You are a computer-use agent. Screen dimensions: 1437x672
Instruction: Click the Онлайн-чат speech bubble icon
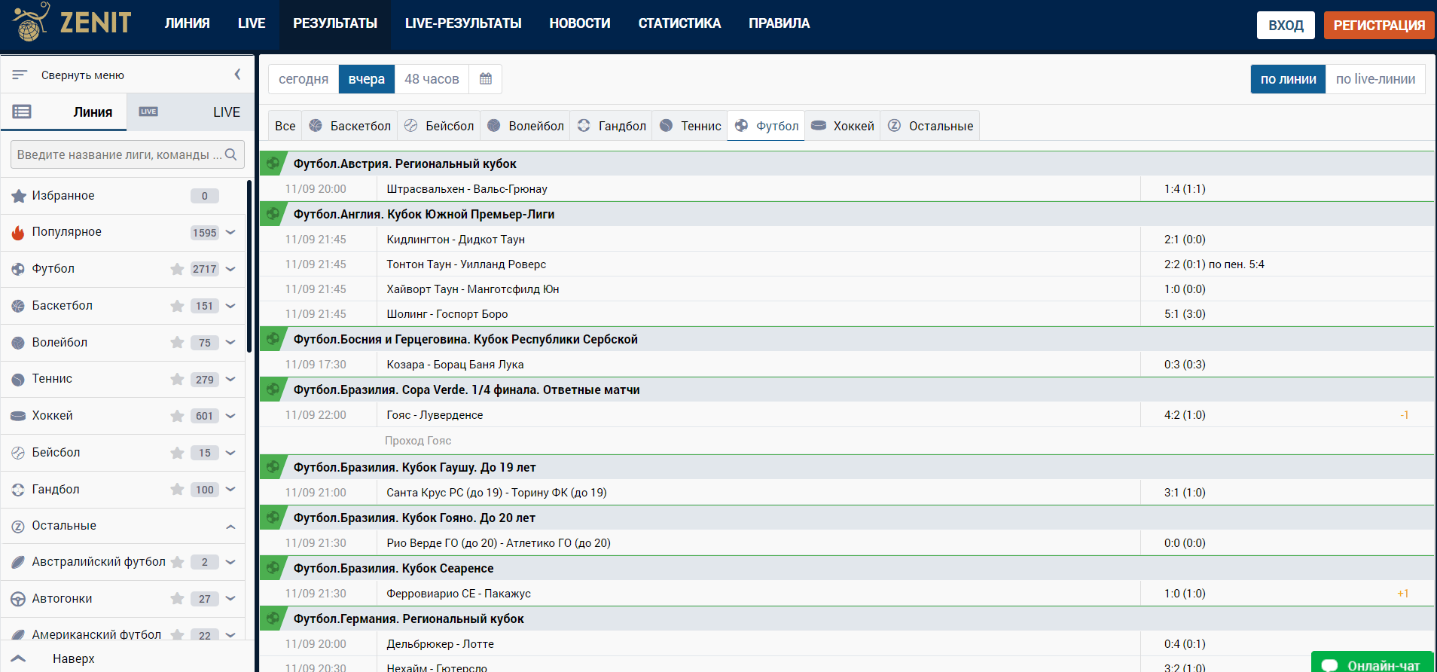1329,666
